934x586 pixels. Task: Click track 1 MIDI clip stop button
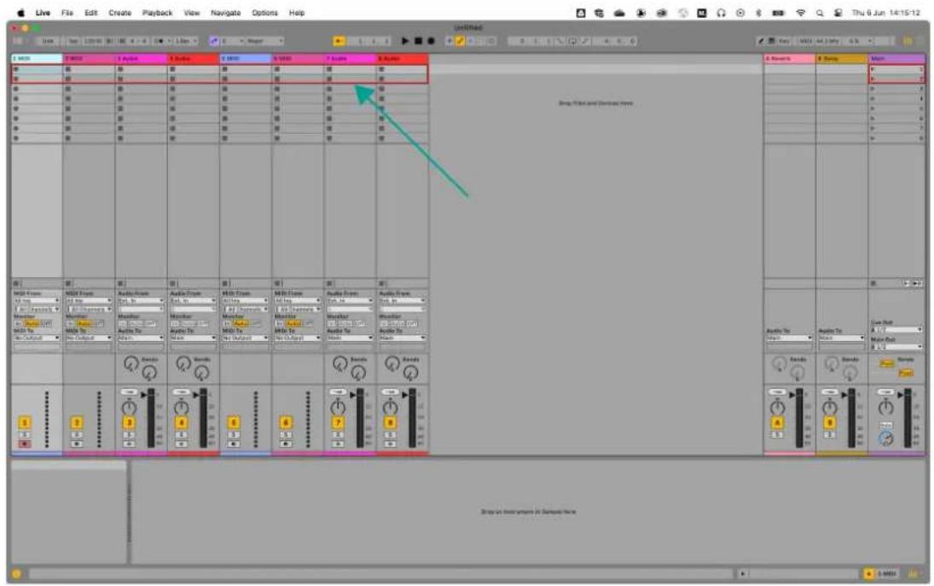tap(16, 283)
